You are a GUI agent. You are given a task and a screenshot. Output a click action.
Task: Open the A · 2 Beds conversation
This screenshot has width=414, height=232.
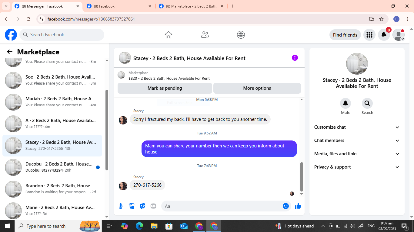(52, 124)
